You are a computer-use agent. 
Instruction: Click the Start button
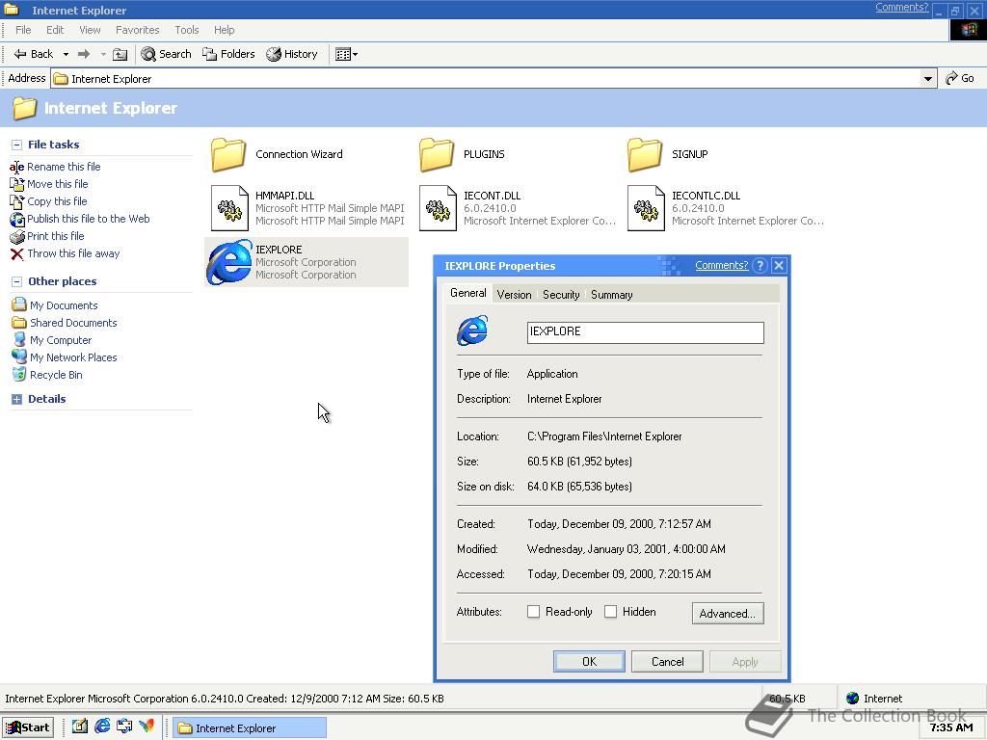(x=28, y=727)
